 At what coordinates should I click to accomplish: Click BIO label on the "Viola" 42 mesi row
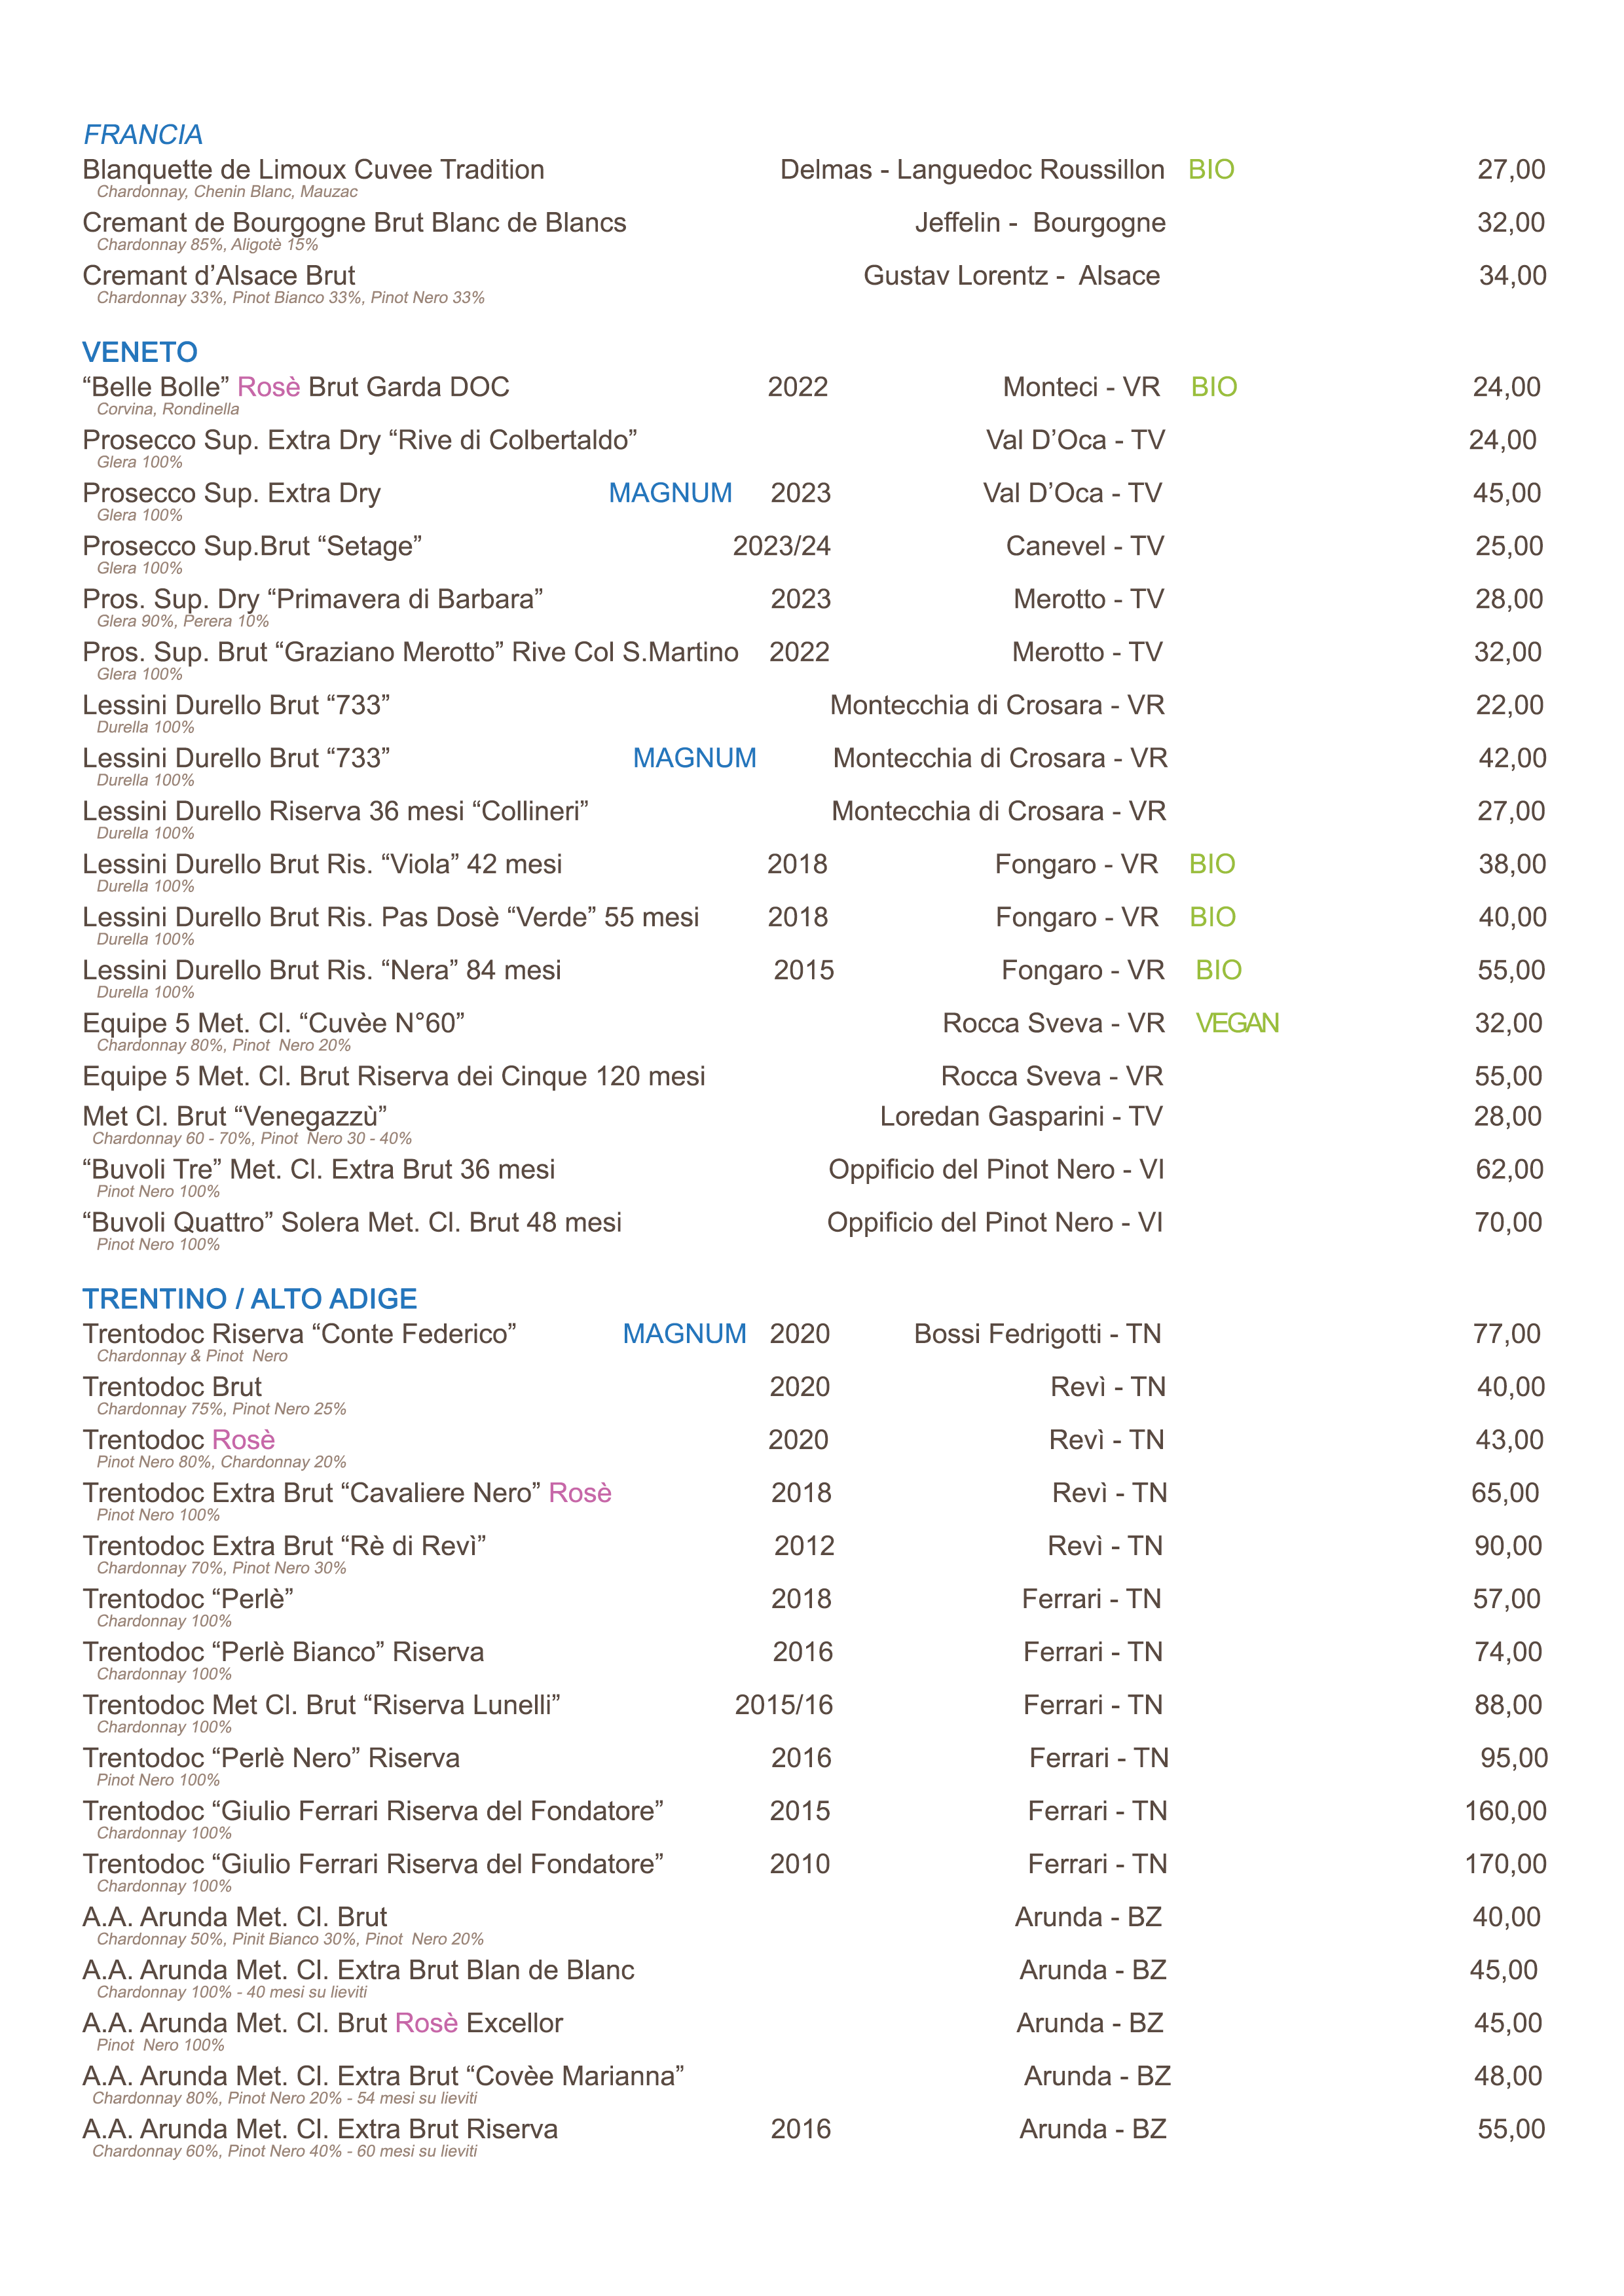pos(1211,864)
